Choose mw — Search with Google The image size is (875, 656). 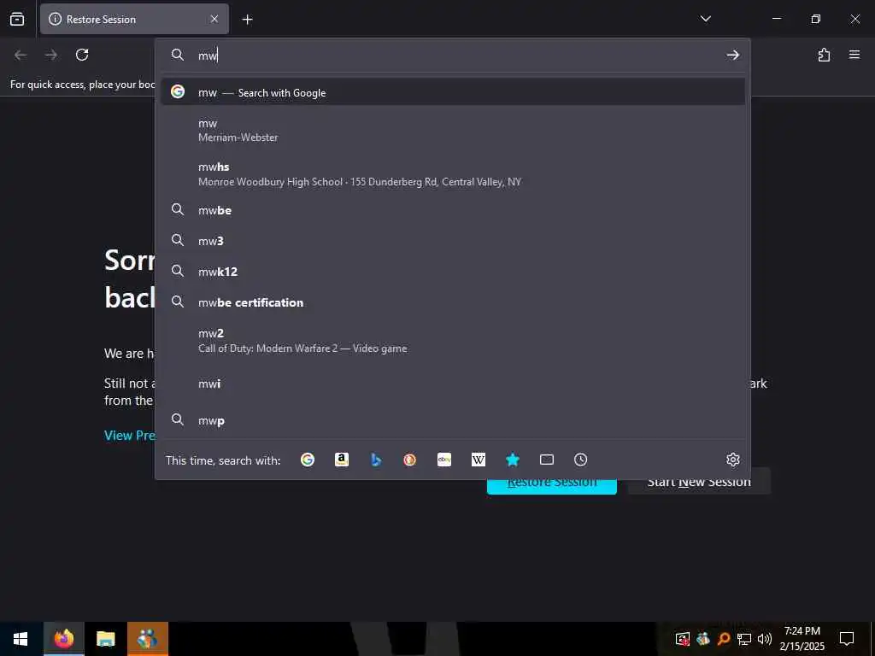click(453, 92)
